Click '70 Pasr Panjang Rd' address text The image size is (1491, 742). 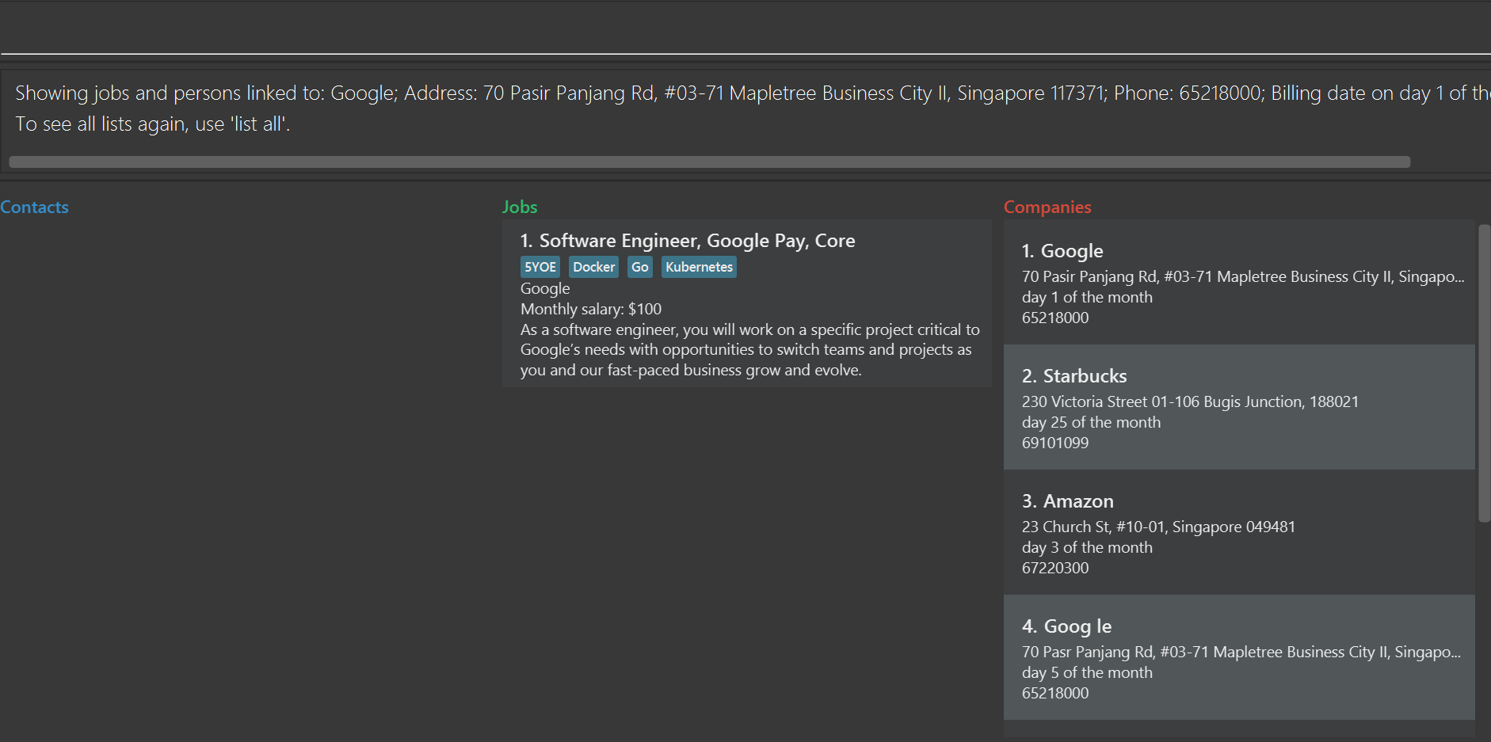pyautogui.click(x=1241, y=652)
